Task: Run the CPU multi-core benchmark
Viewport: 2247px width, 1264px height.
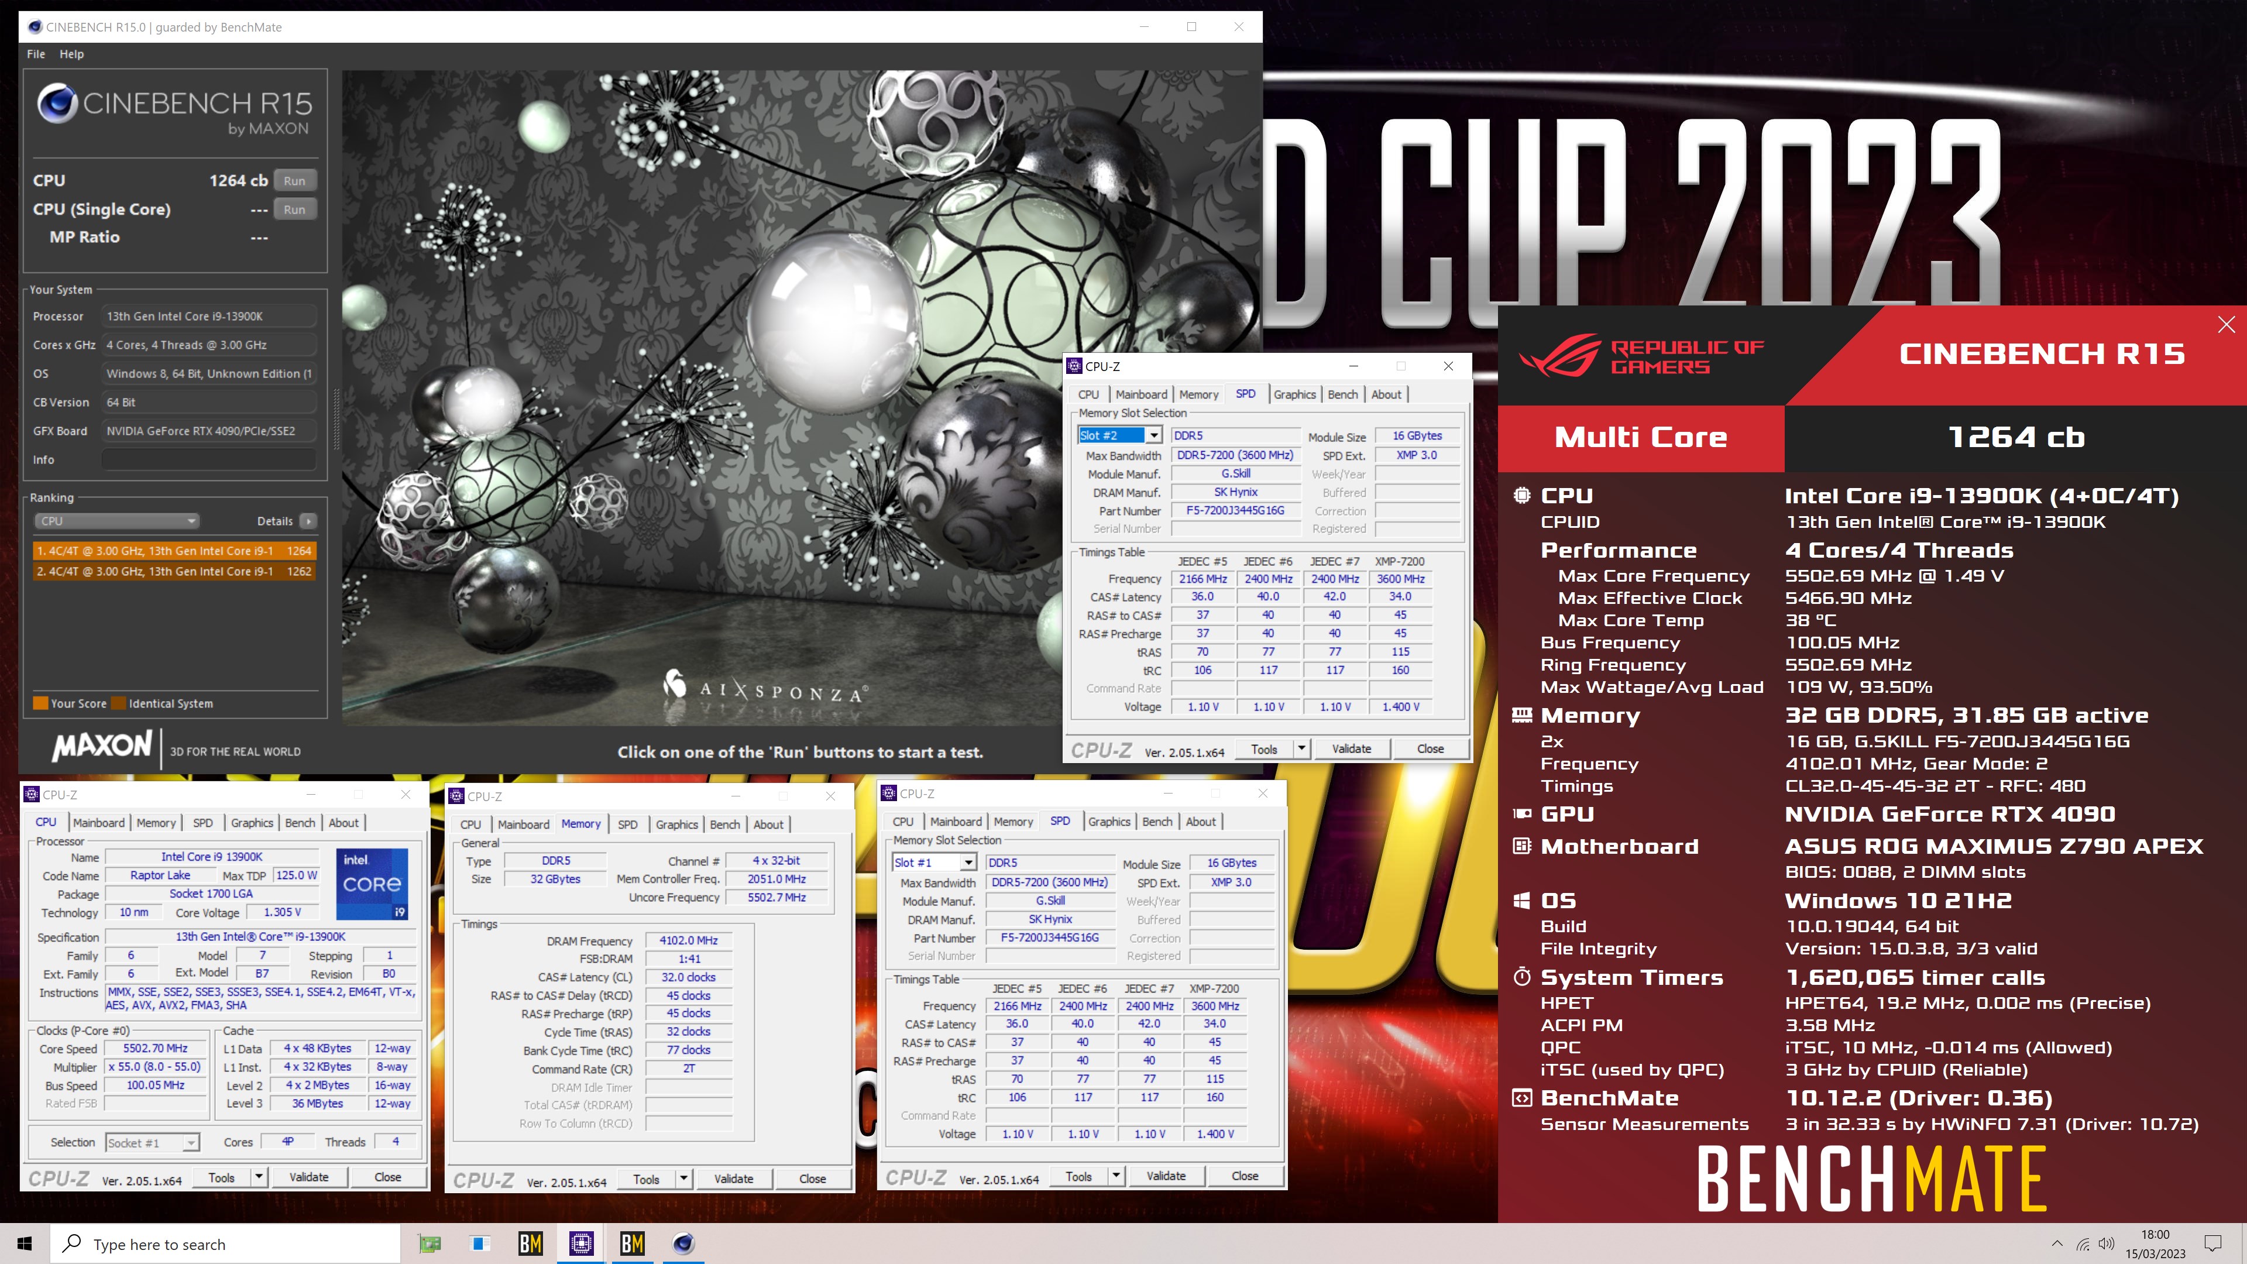Action: 295,181
